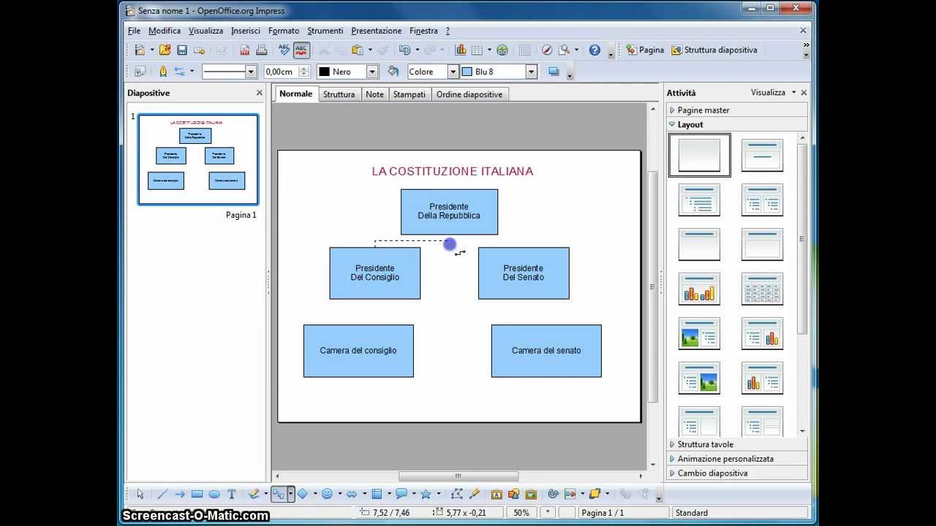Viewport: 936px width, 526px height.
Task: Click the Presidente Della Repubblica box
Action: 449,212
